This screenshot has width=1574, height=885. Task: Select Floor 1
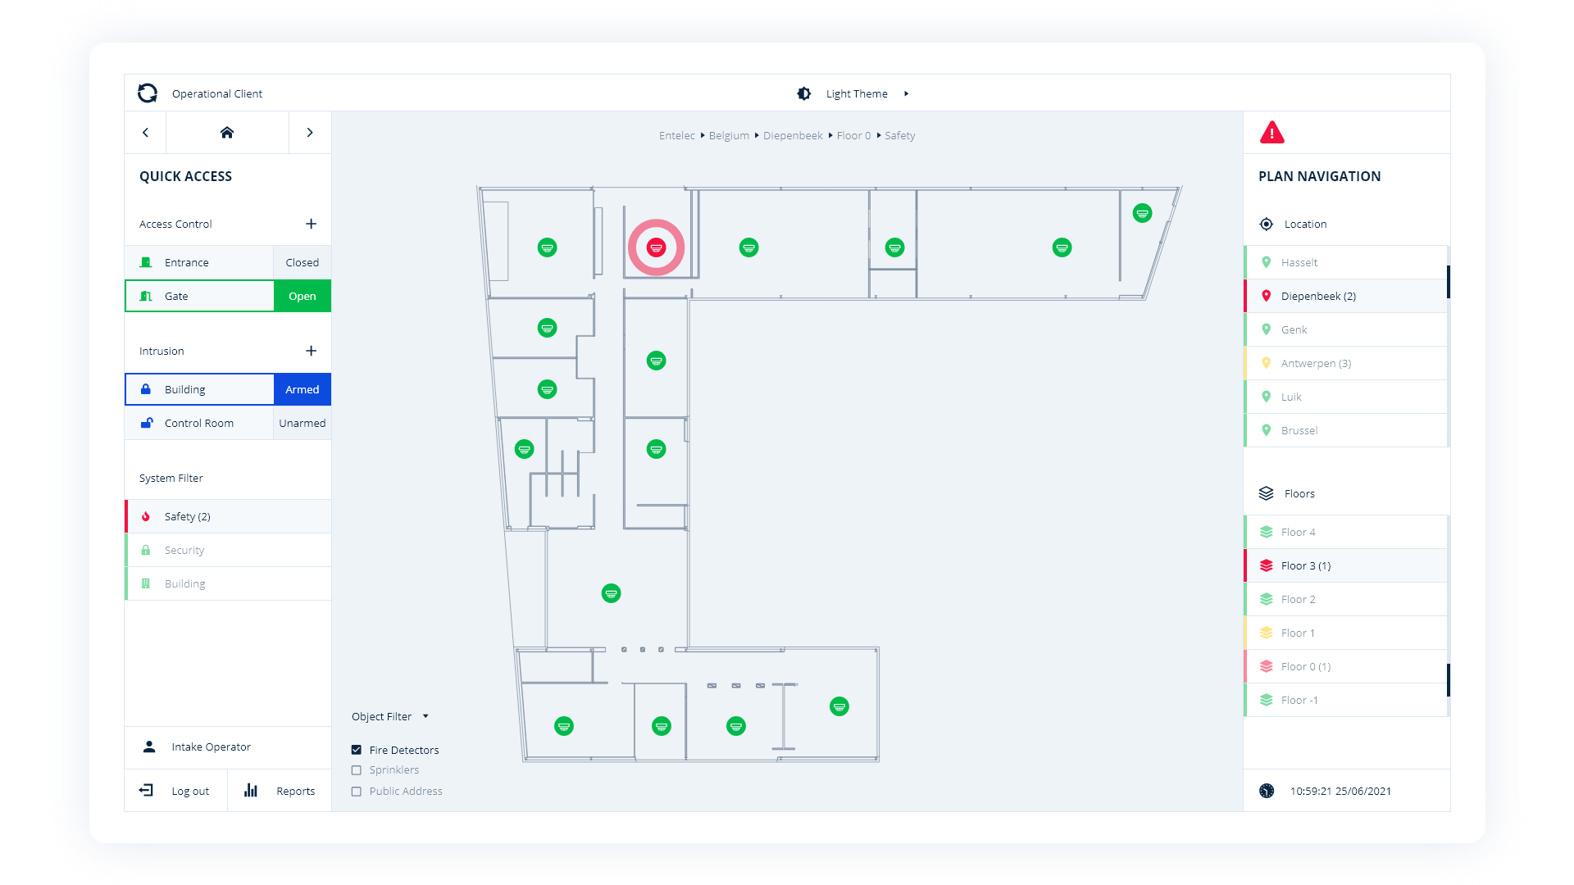tap(1344, 633)
